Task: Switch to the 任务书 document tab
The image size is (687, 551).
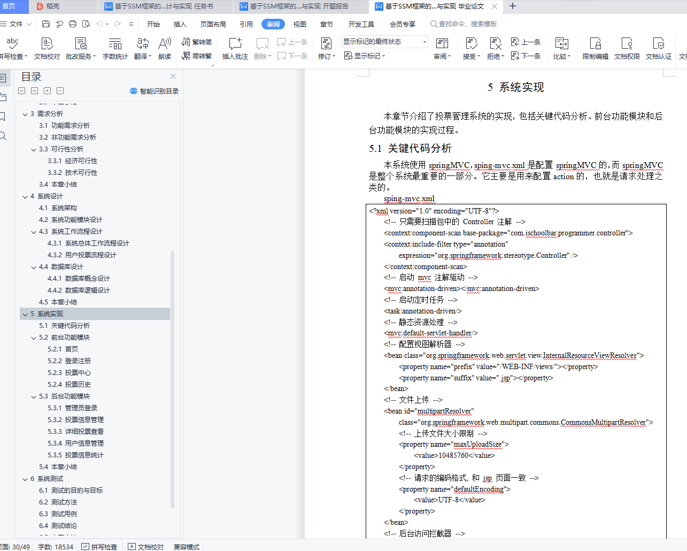Action: pyautogui.click(x=166, y=6)
